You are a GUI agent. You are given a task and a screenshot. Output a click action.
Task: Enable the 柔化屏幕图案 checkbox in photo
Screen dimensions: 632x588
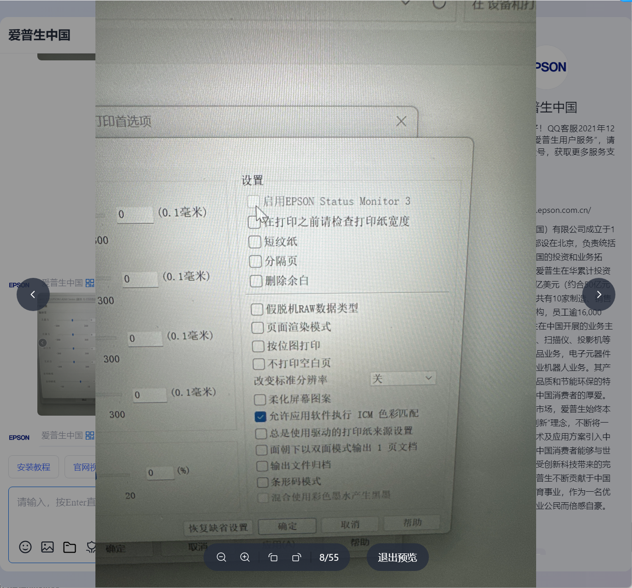tap(260, 400)
